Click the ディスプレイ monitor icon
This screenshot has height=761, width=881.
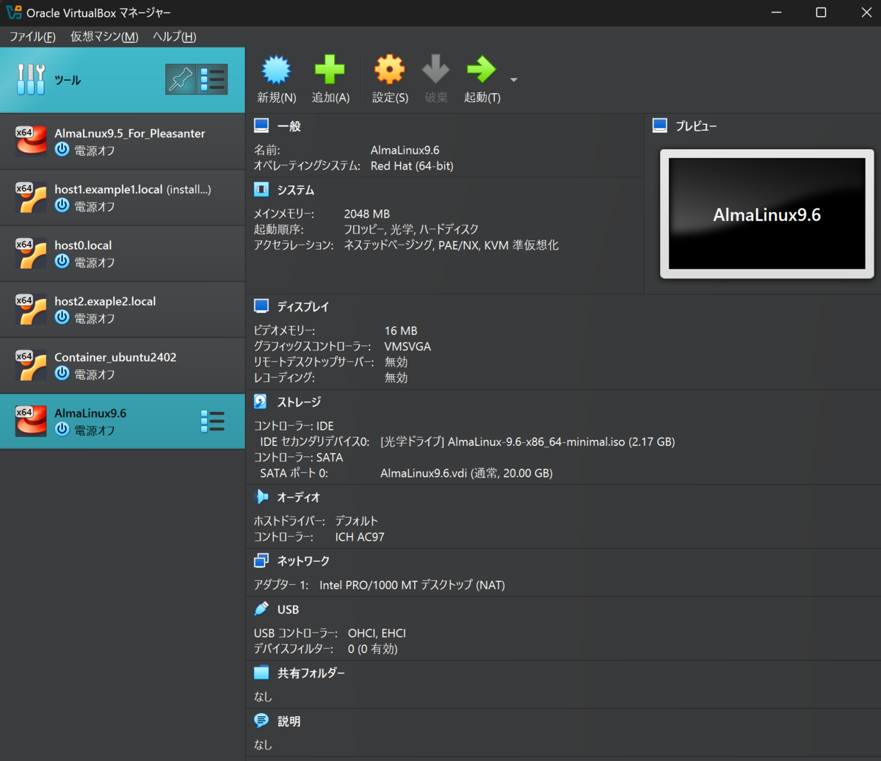click(x=261, y=306)
